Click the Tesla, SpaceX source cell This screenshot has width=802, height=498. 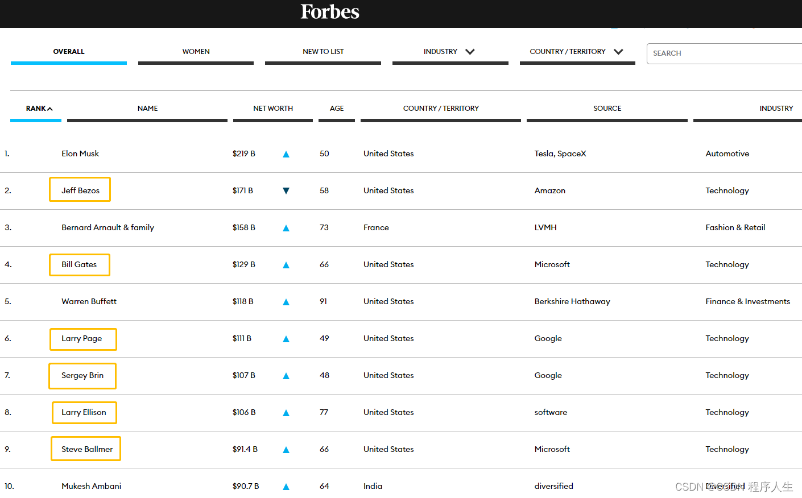click(560, 153)
